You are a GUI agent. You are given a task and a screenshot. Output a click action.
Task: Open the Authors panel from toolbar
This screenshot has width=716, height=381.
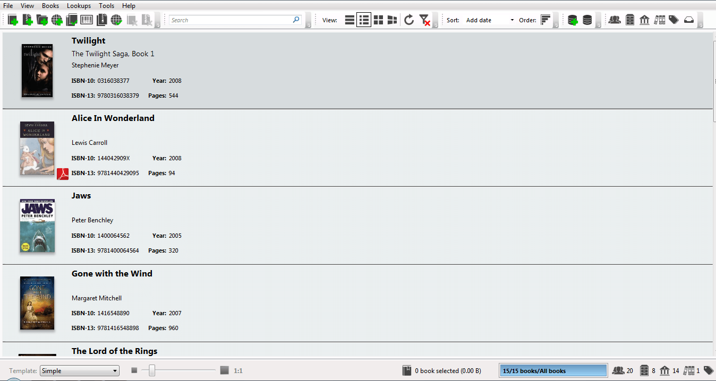pos(615,20)
